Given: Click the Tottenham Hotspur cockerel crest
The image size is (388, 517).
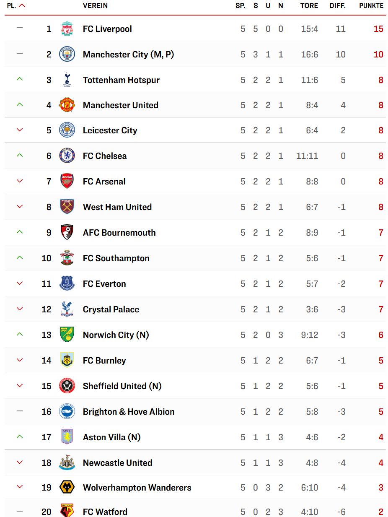Looking at the screenshot, I should pyautogui.click(x=67, y=80).
